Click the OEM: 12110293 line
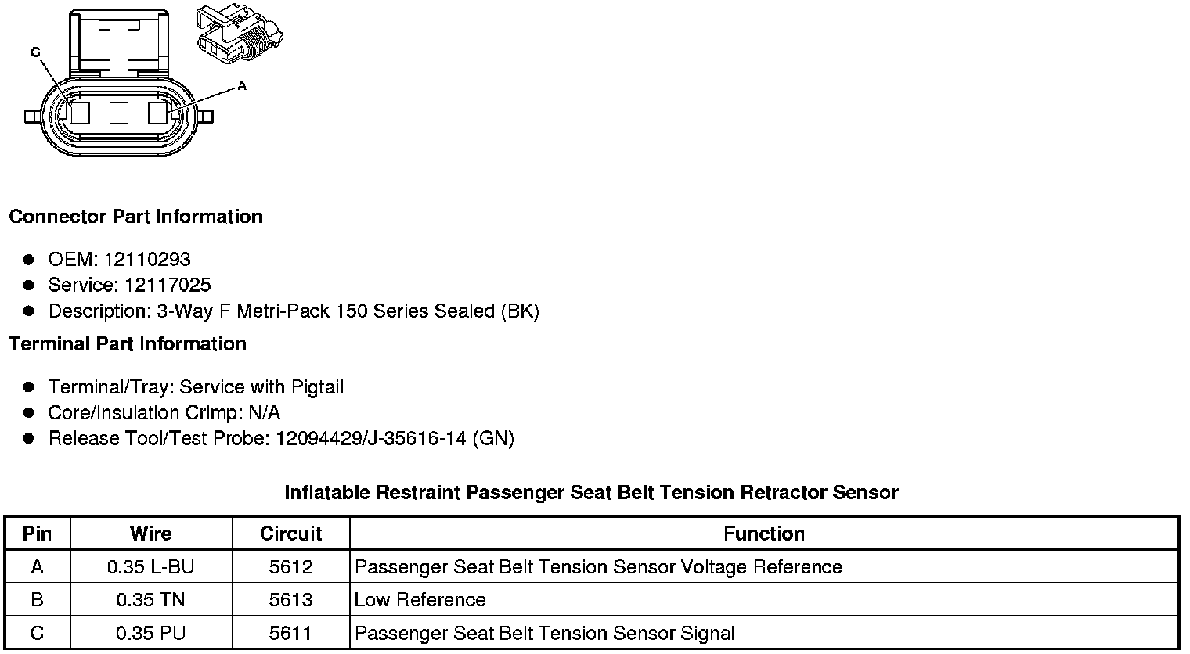Viewport: 1190px width, 654px height. (x=119, y=260)
